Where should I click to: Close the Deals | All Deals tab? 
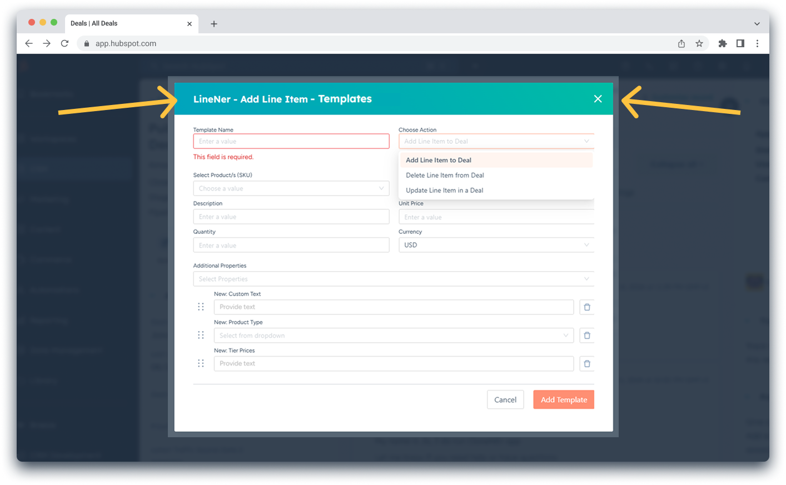coord(190,24)
